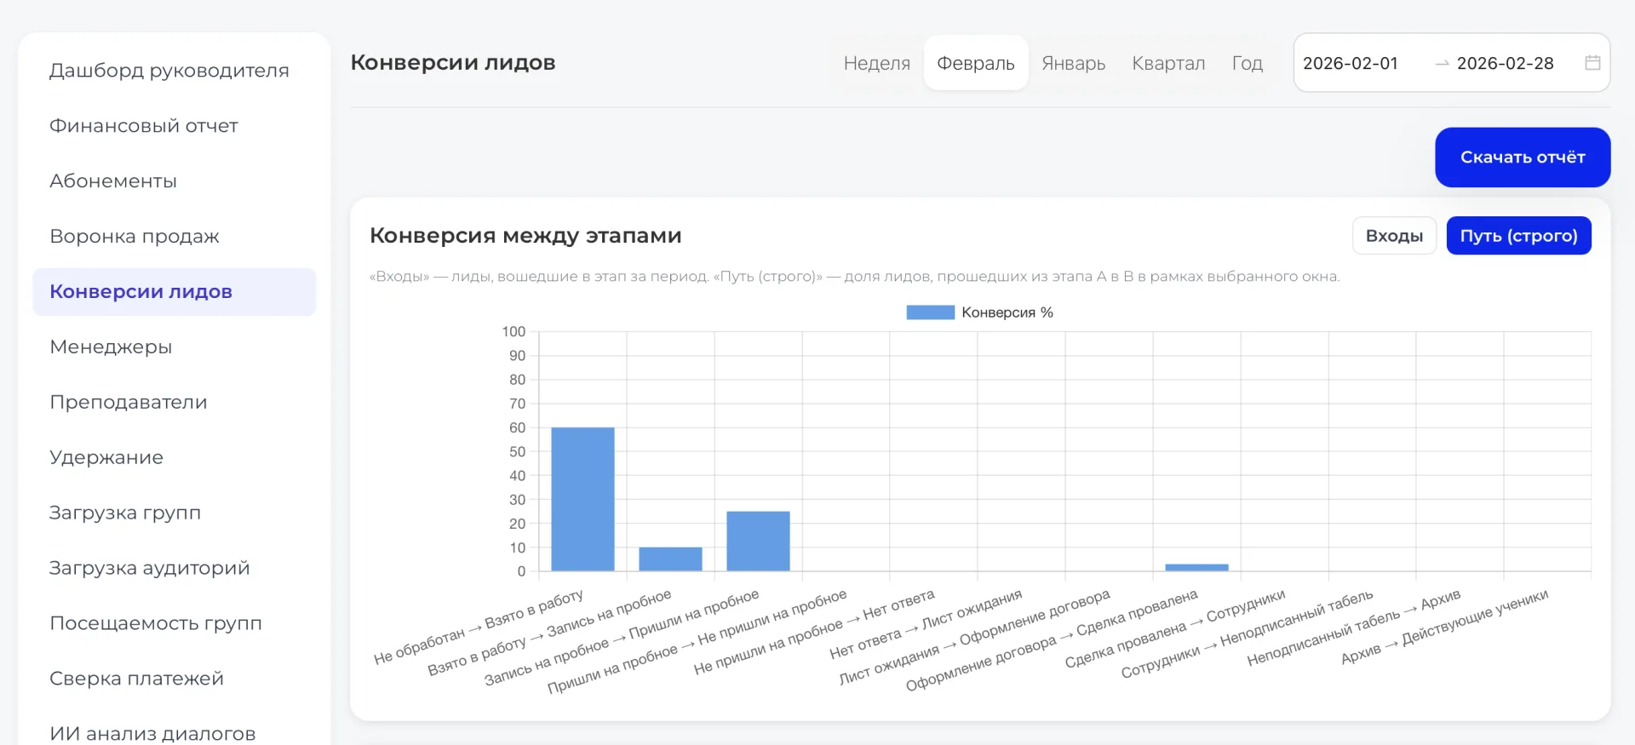The image size is (1635, 745).
Task: Switch chart mode to Входы
Action: point(1394,236)
